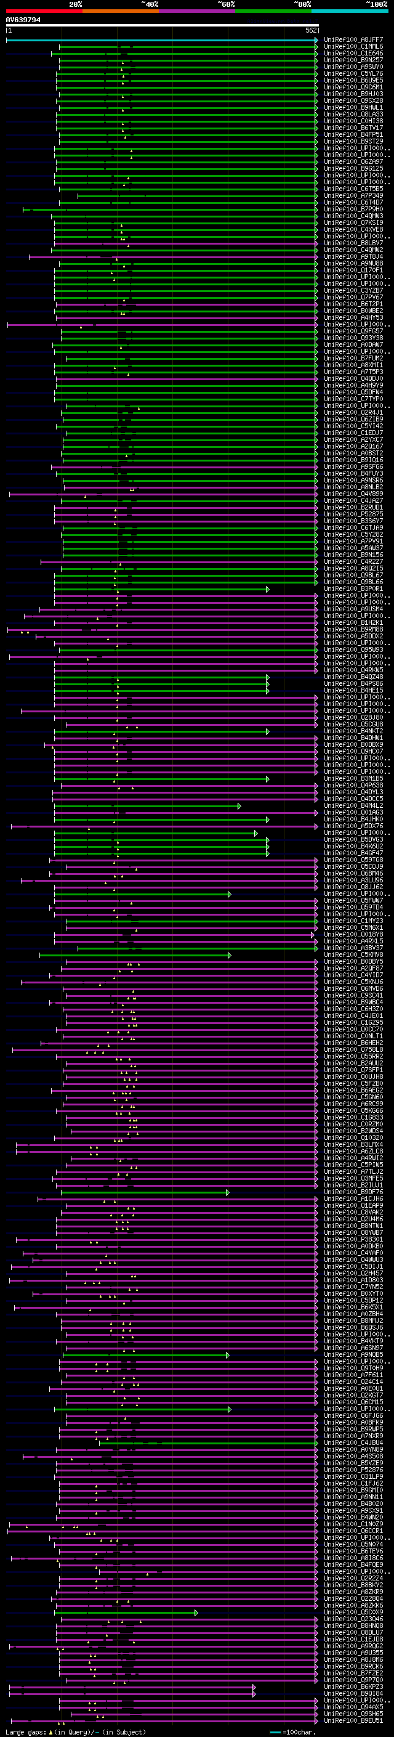
Task: Open the UniRef100_C1E646 hit link
Action: pos(353,54)
